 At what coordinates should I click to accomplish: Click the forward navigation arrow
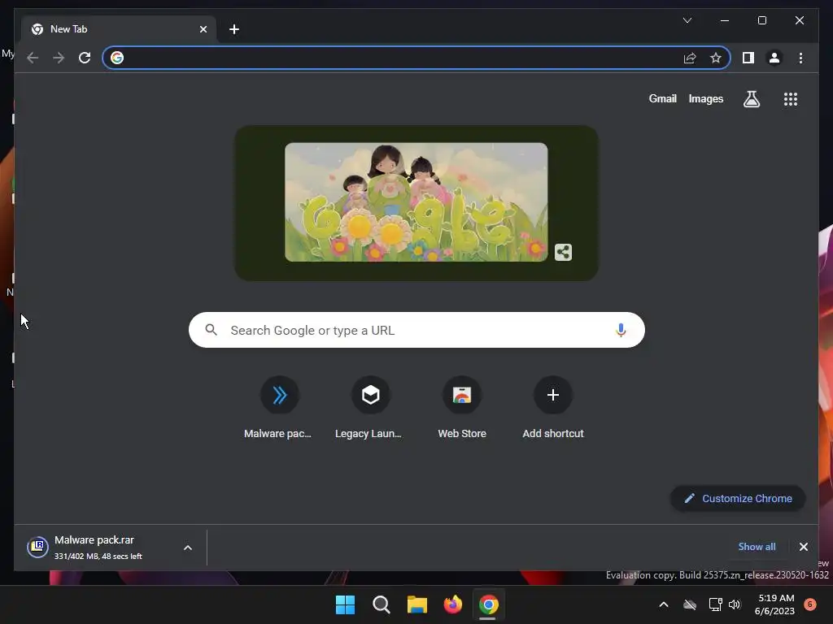click(x=59, y=58)
